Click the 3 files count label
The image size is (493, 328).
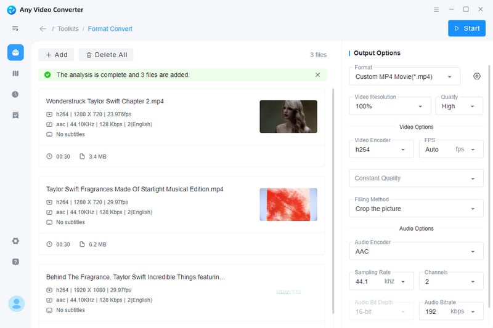[x=318, y=55]
